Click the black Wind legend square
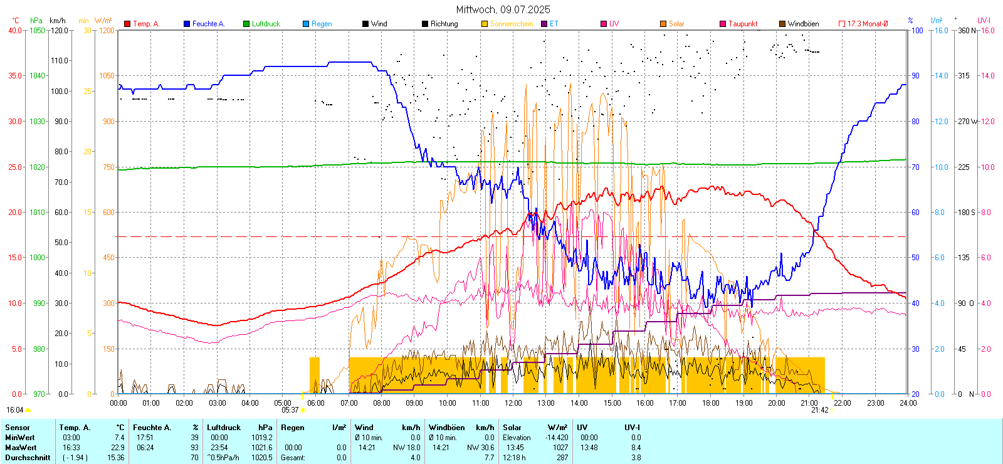1003x464 pixels. click(x=365, y=24)
